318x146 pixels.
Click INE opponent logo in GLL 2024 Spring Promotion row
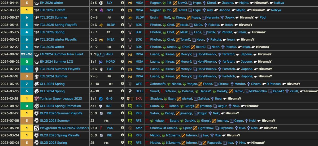pyautogui.click(x=101, y=106)
